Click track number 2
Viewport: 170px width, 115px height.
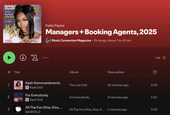click(8, 97)
